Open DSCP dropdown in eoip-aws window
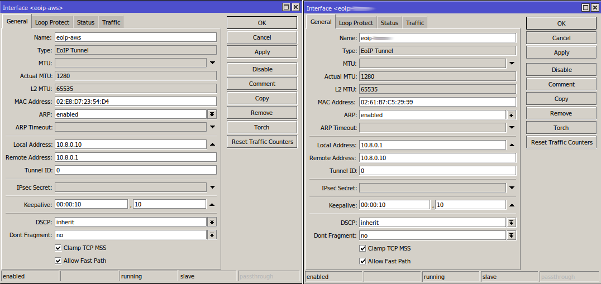This screenshot has height=284, width=601. tap(212, 222)
